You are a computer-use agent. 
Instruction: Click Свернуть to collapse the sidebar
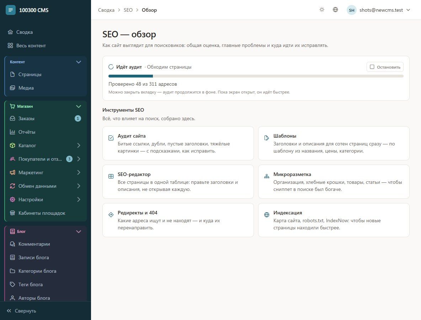[21, 311]
